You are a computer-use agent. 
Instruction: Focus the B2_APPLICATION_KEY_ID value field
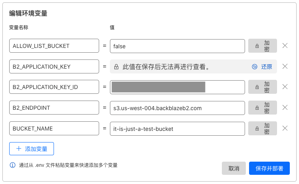pyautogui.click(x=177, y=87)
